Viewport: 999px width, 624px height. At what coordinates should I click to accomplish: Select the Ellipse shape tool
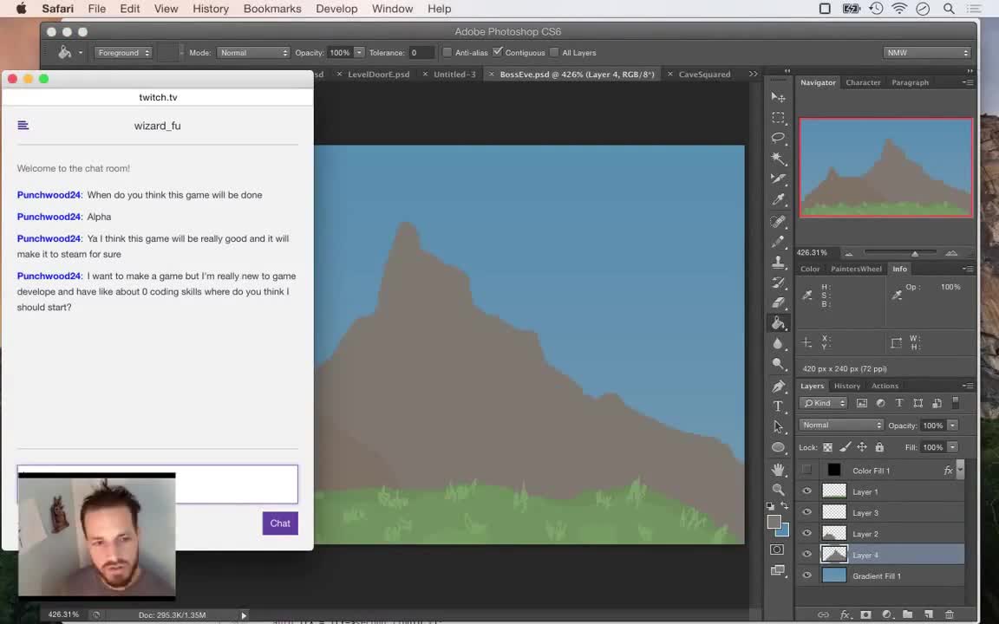tap(778, 447)
